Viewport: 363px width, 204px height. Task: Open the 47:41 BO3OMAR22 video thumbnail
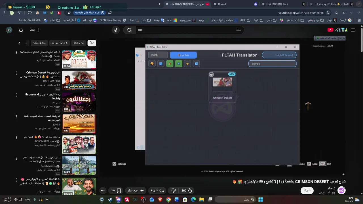click(79, 144)
